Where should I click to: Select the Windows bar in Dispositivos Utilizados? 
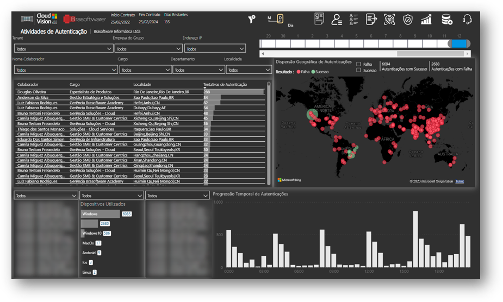(x=100, y=214)
